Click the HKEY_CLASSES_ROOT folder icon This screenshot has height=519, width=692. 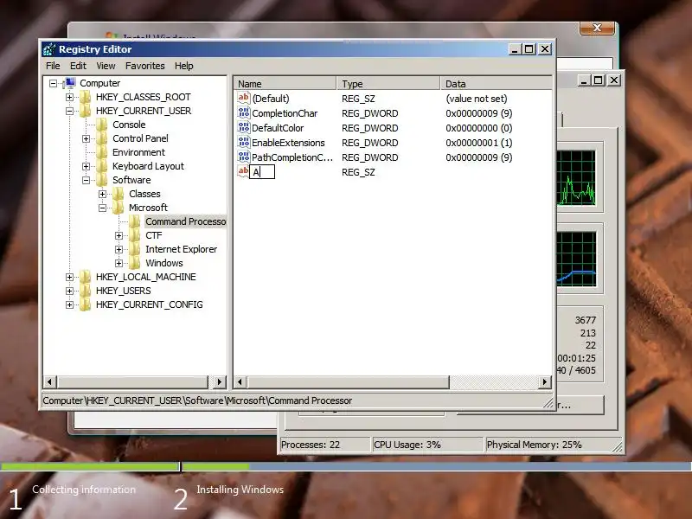[85, 97]
